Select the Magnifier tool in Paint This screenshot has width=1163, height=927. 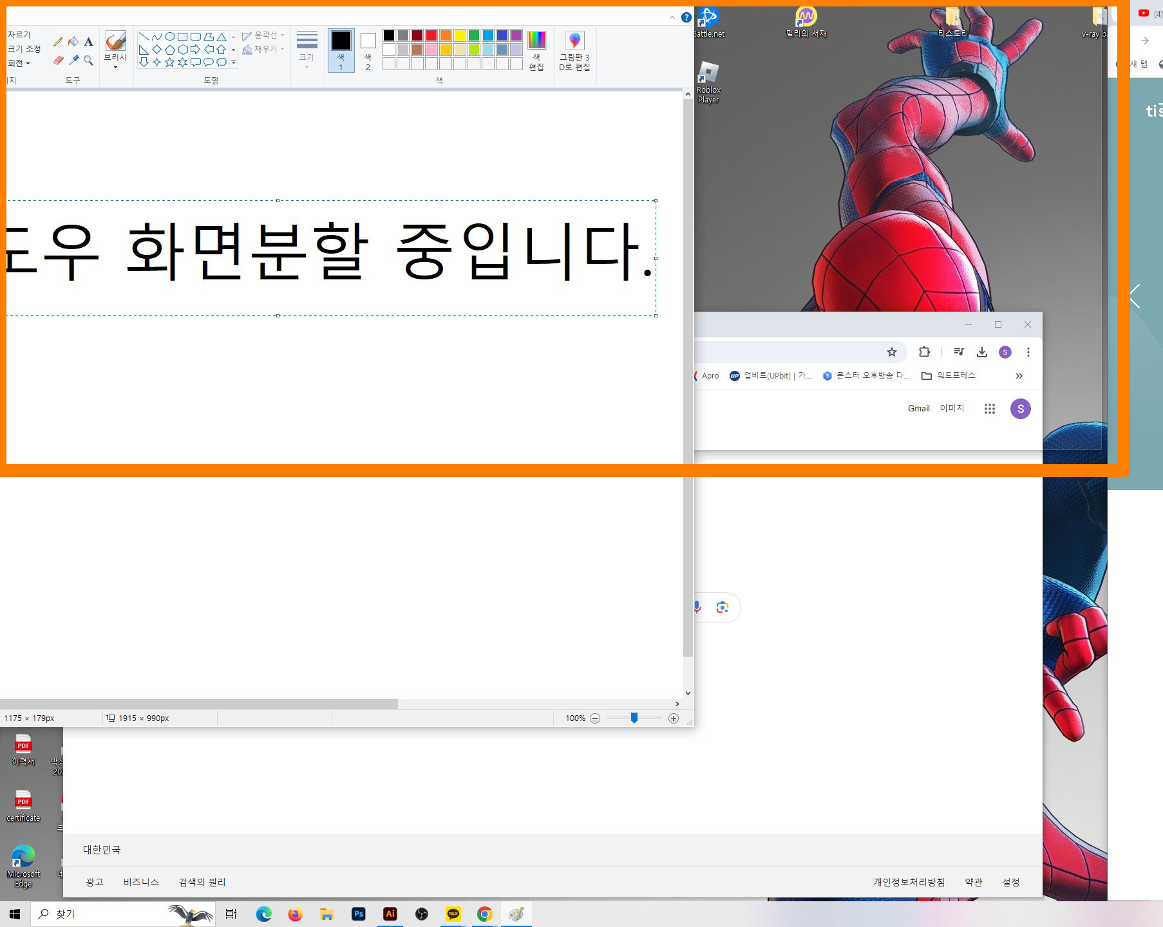tap(89, 61)
